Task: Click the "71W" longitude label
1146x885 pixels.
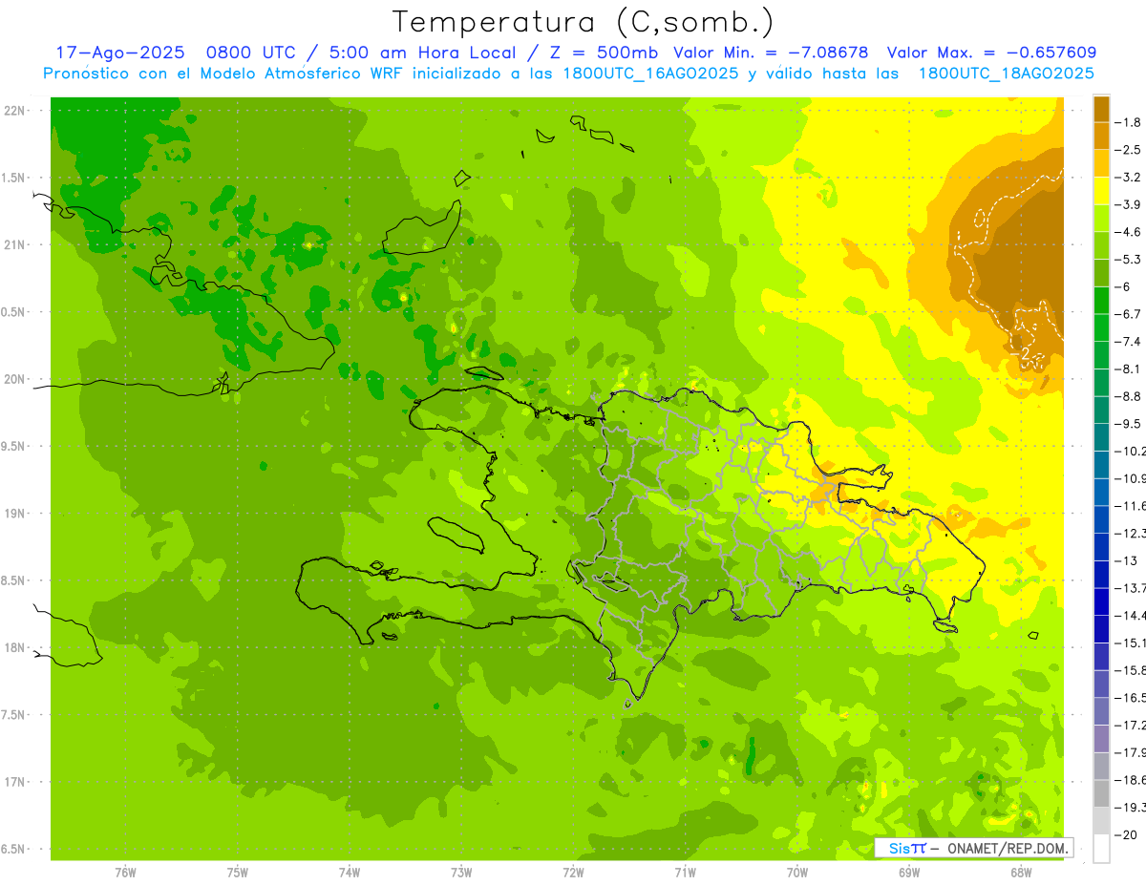Action: pos(685,873)
